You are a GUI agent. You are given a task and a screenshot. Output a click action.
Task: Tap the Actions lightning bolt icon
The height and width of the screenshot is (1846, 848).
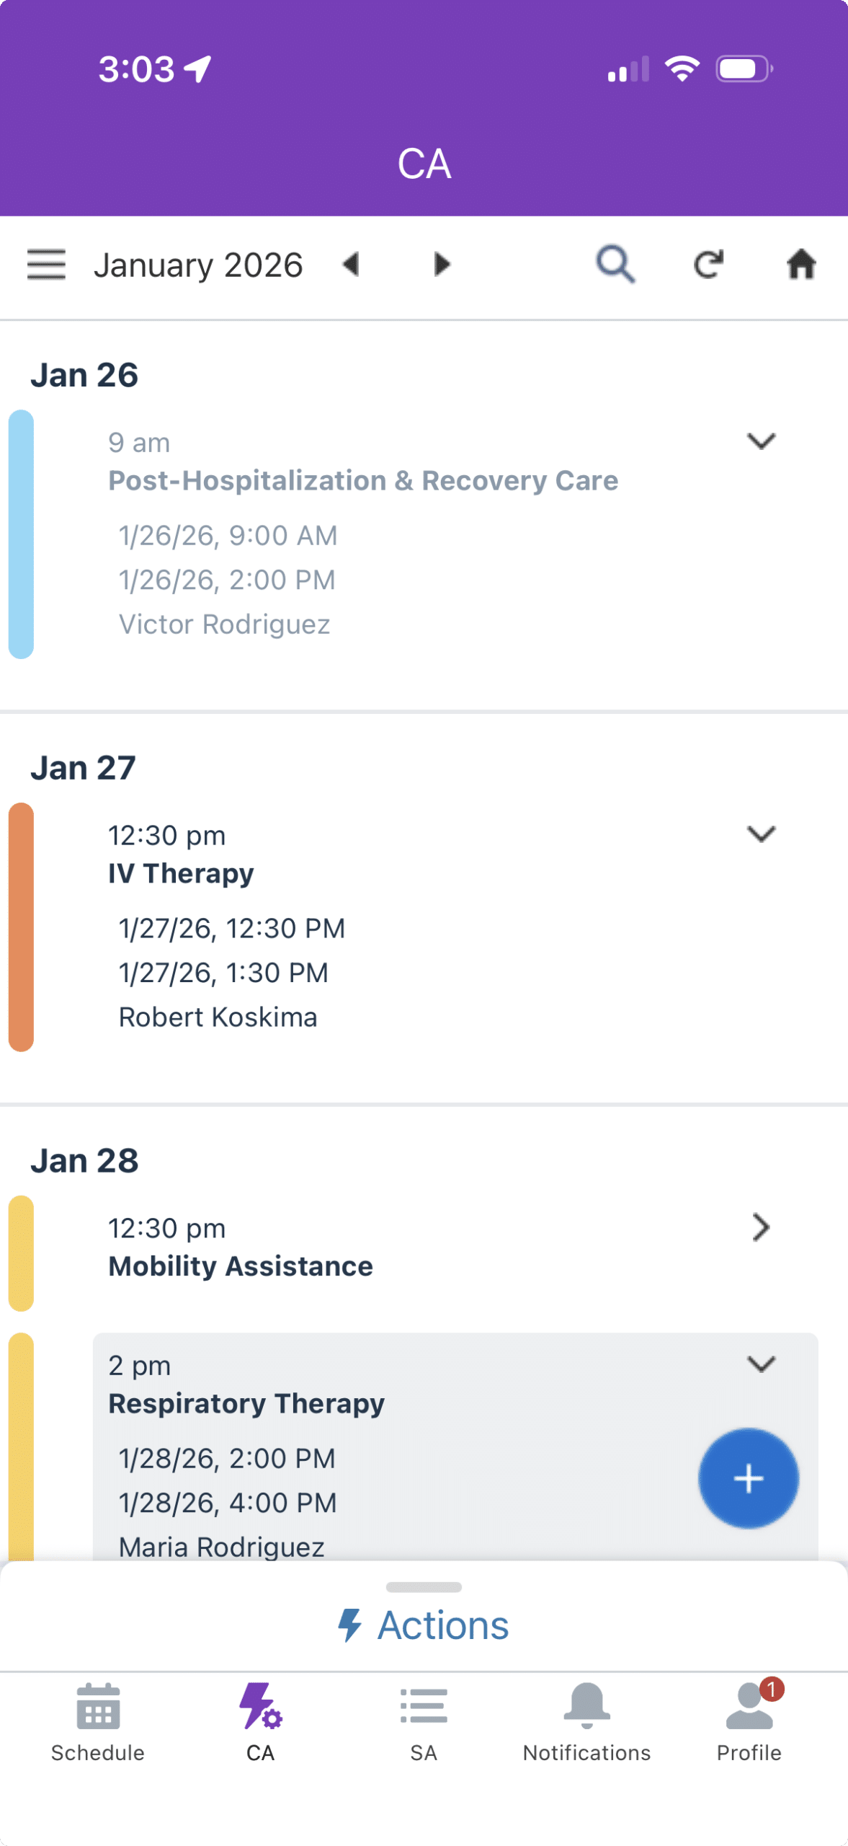[x=349, y=1625]
